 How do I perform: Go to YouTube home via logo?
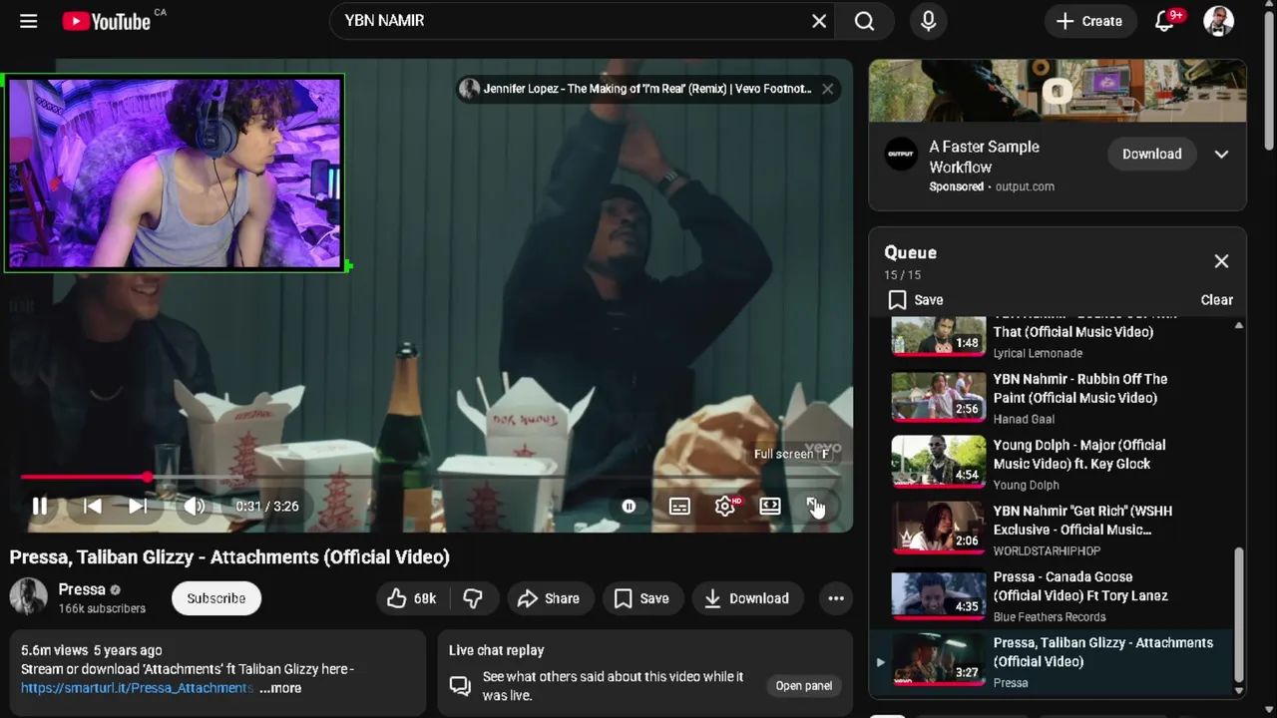coord(106,21)
